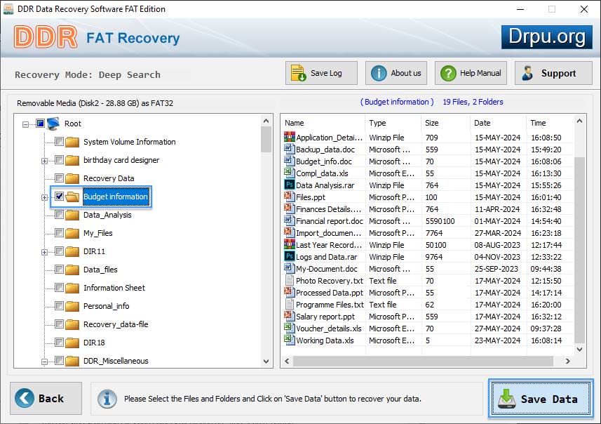The width and height of the screenshot is (601, 424).
Task: Go Back to previous step
Action: coord(46,398)
